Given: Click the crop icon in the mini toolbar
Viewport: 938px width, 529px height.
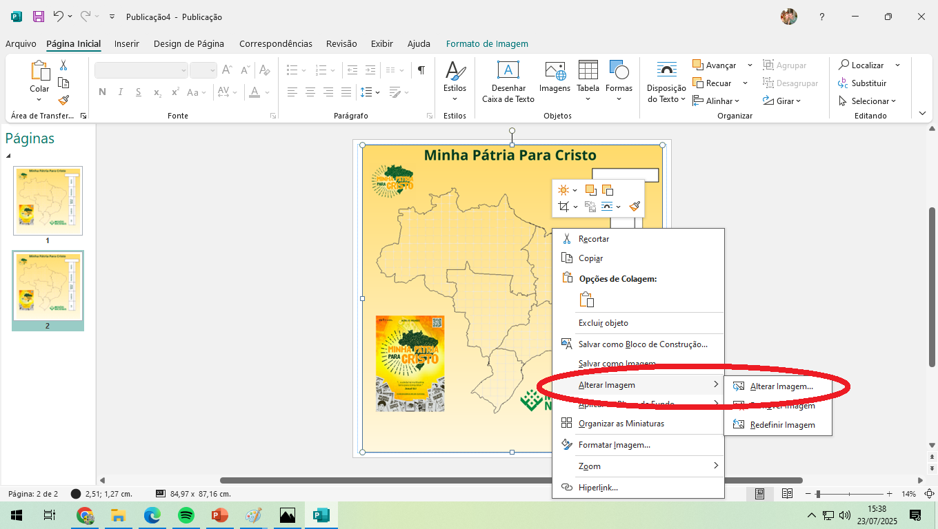Looking at the screenshot, I should (x=564, y=206).
